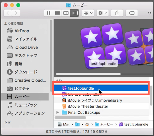Screen dimensions: 154x136
Task: Click Mac disk in the path bar
Action: [63, 124]
